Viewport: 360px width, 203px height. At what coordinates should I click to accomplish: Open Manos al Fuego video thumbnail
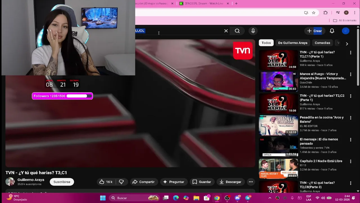(x=278, y=81)
